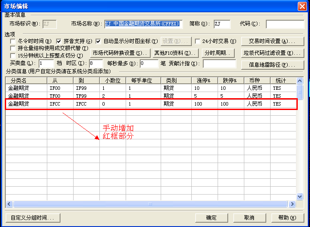The height and width of the screenshot is (227, 310).
Task: Confirm with the 确定 button
Action: click(211, 217)
